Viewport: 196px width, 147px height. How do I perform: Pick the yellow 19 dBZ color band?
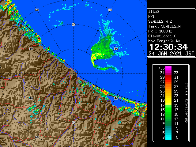point(168,100)
